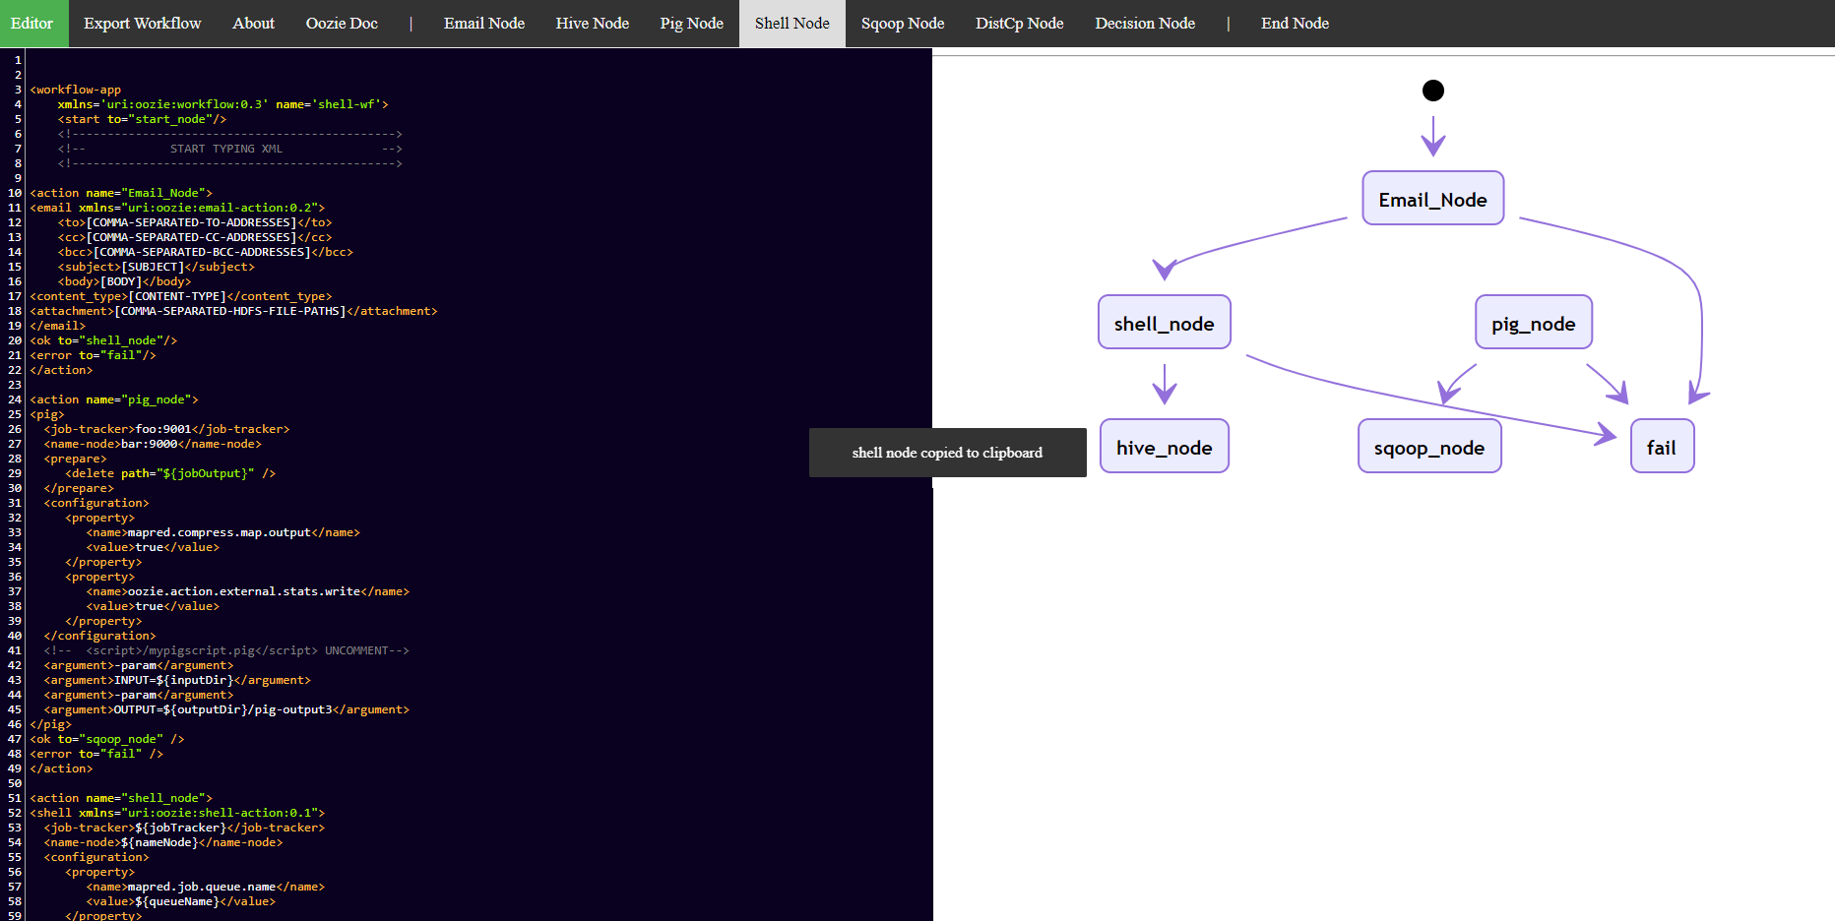Click the shell xmlns uri:oozie:shell-action:0.1 line
Image resolution: width=1835 pixels, height=921 pixels.
(177, 813)
